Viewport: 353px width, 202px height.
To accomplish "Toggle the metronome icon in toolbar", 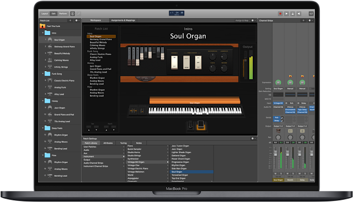I will click(x=293, y=14).
